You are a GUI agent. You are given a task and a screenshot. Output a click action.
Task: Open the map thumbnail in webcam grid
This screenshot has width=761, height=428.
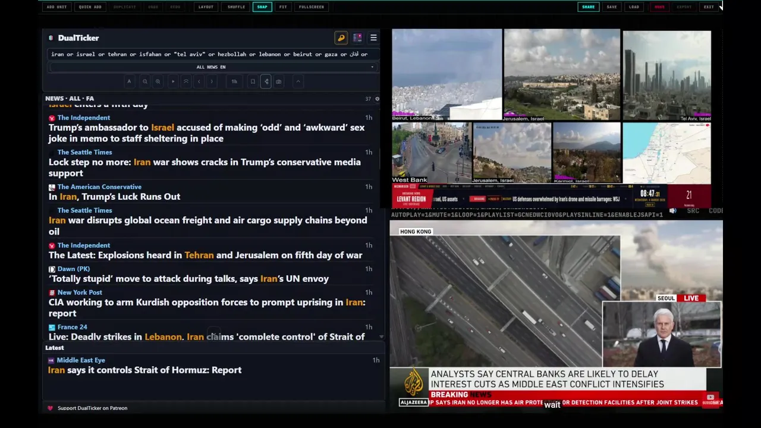click(x=666, y=153)
